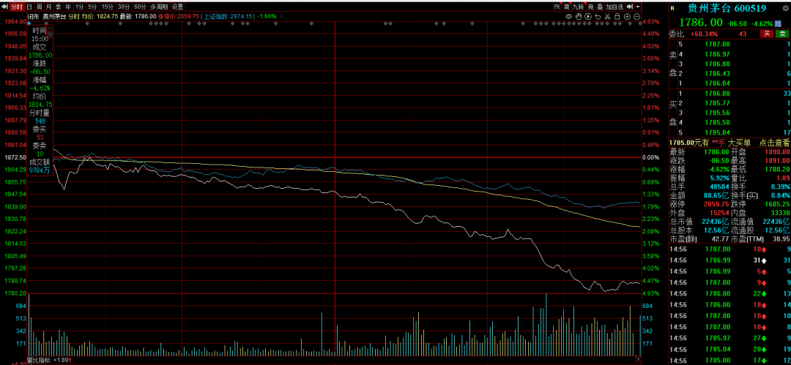Close the 上证指数 overlay with the x
791x365 pixels.
(281, 16)
